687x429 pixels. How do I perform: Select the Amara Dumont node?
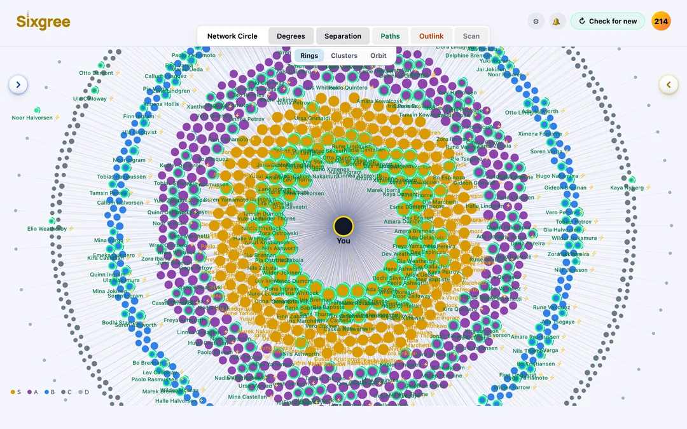[x=403, y=209]
